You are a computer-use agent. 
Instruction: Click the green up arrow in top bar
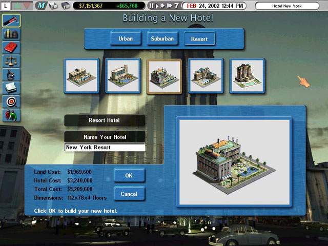(x=17, y=6)
